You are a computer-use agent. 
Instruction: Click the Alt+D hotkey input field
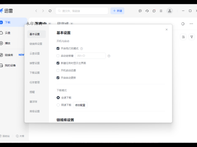point(90,56)
